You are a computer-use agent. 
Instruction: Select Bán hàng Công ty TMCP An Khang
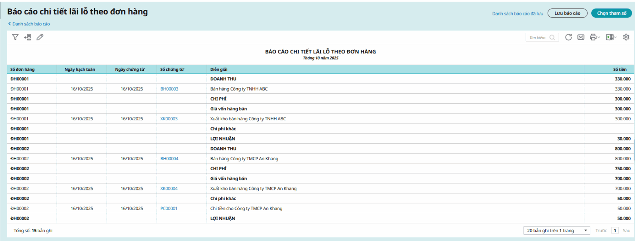pos(244,159)
